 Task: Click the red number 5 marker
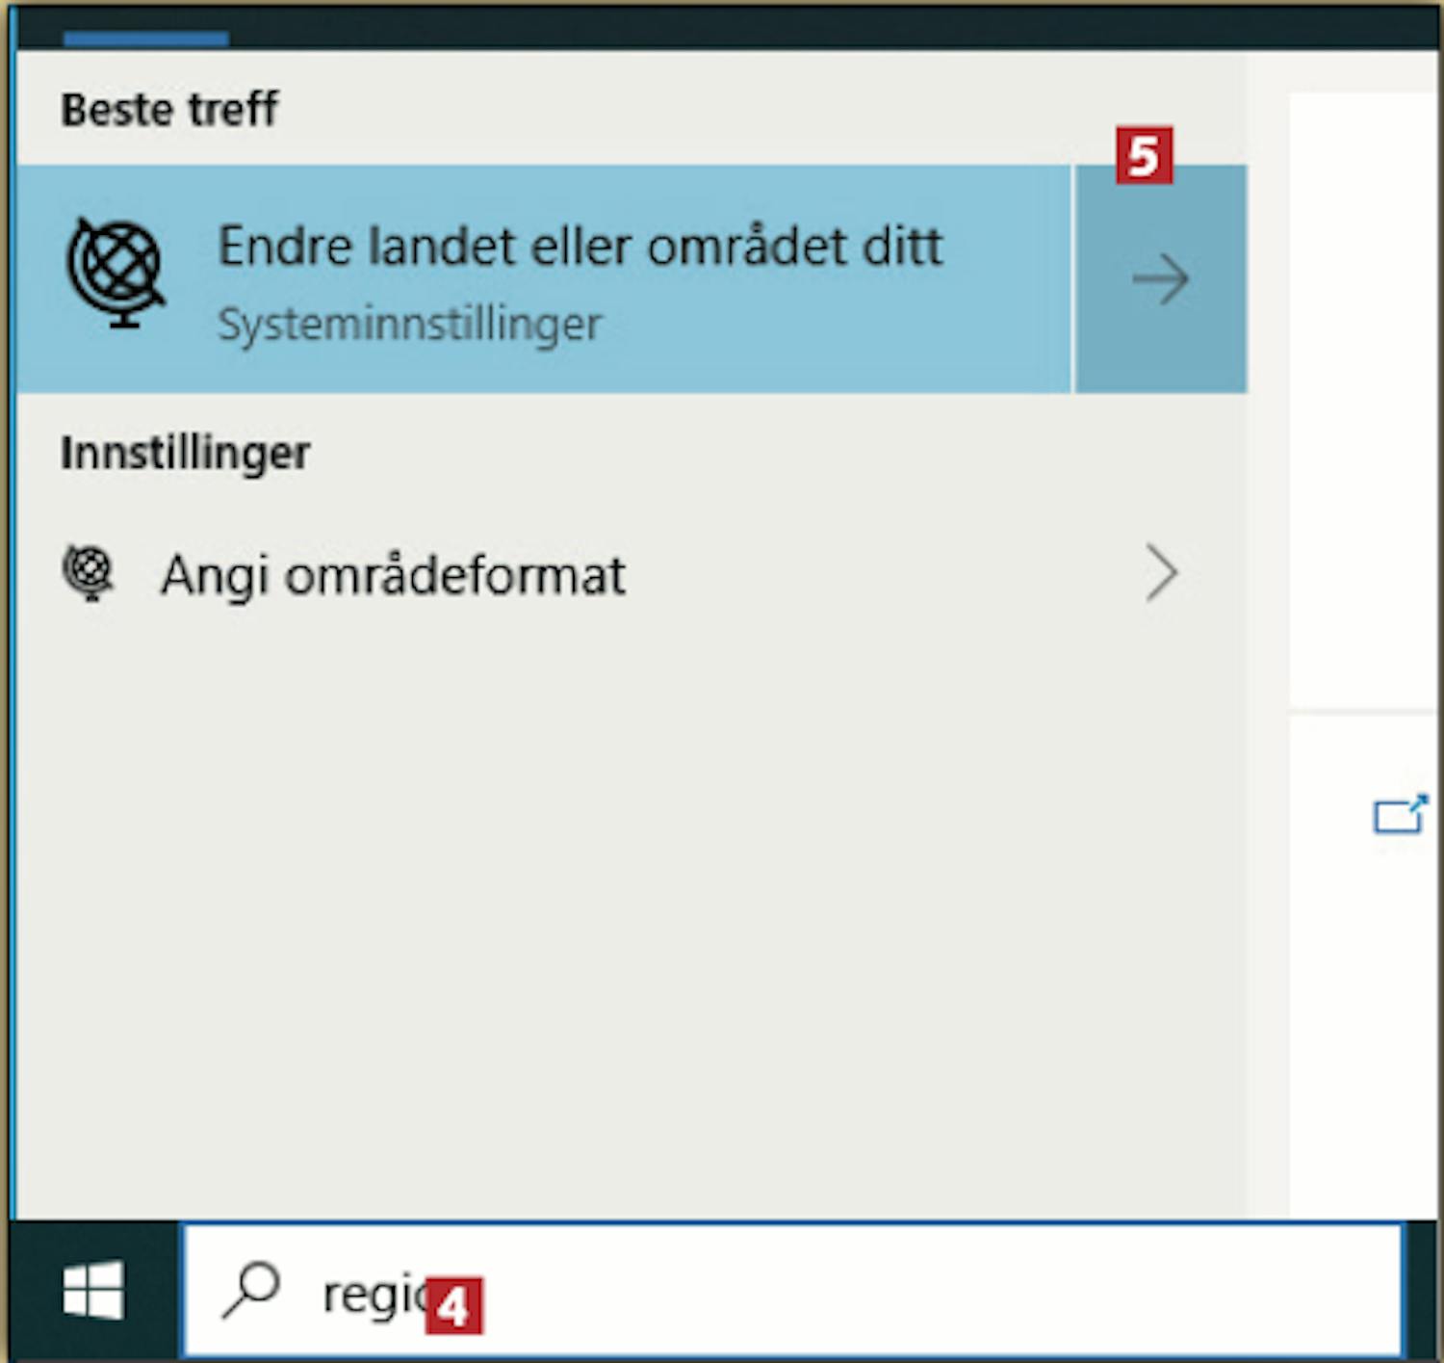(x=1145, y=155)
